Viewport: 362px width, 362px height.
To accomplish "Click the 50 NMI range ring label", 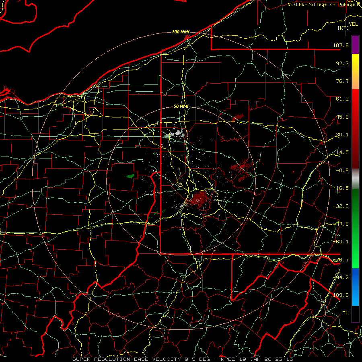I will (181, 107).
